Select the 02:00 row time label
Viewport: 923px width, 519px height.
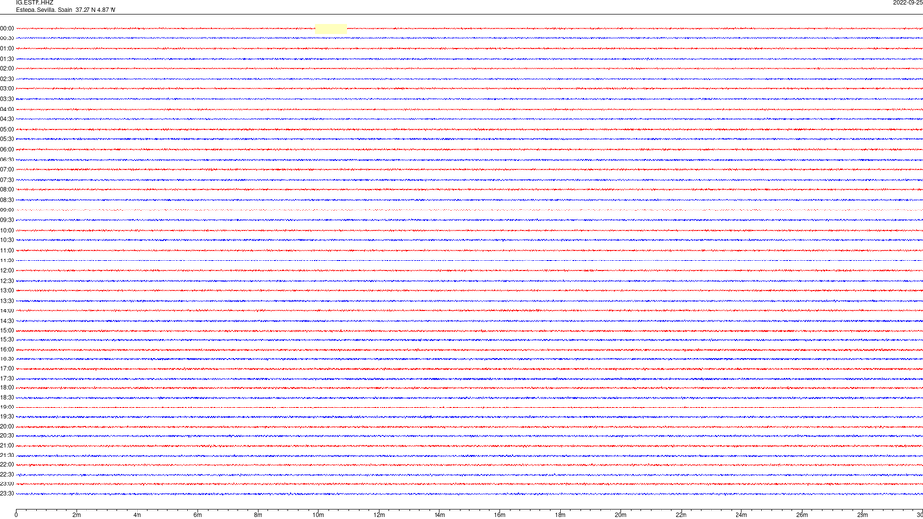click(7, 69)
